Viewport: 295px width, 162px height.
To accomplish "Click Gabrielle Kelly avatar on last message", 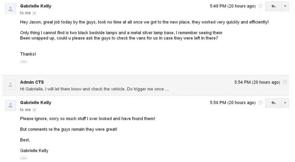I will tap(11, 106).
